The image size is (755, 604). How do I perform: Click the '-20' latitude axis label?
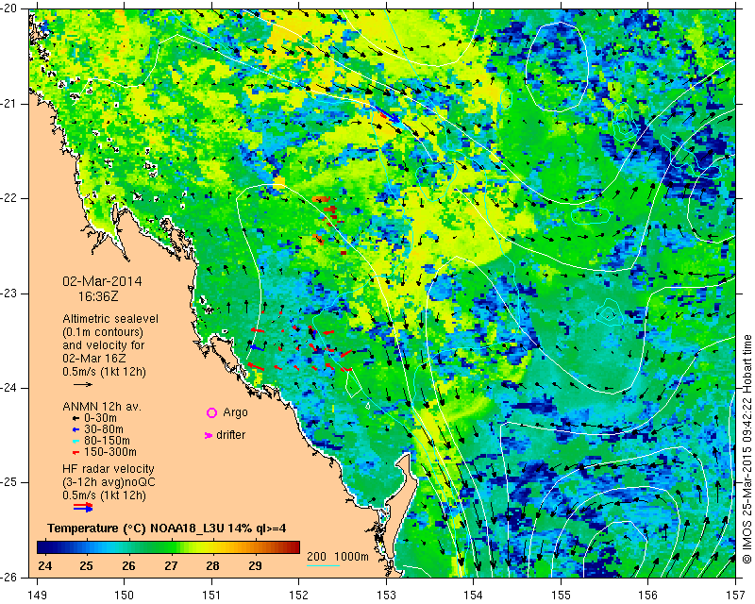coord(9,8)
